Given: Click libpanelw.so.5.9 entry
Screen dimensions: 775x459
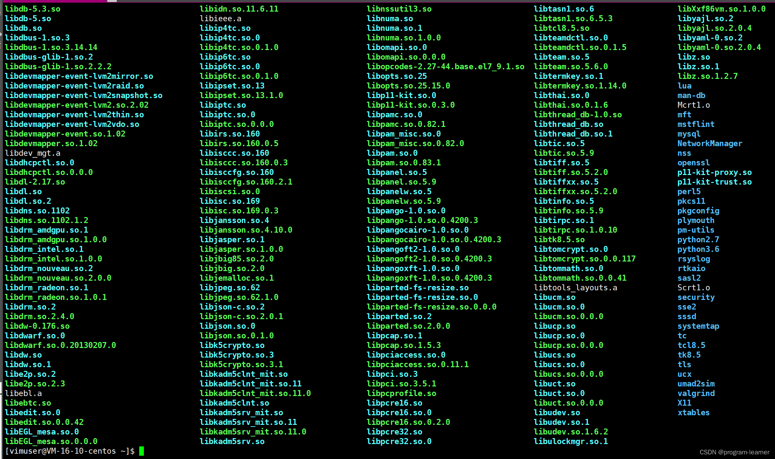Looking at the screenshot, I should tap(404, 201).
